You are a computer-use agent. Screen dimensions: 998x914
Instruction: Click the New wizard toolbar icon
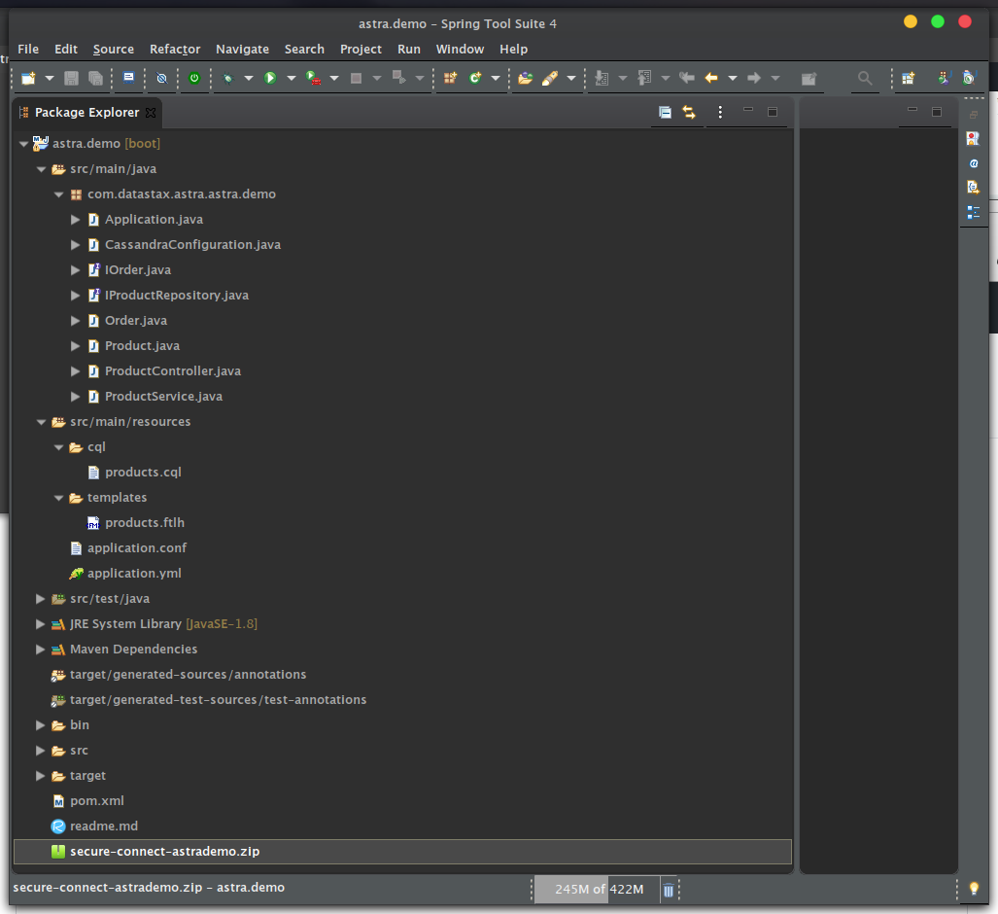[28, 79]
